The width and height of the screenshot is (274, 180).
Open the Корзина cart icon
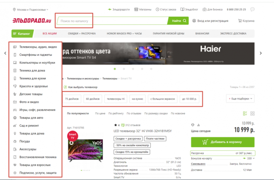(x=240, y=21)
